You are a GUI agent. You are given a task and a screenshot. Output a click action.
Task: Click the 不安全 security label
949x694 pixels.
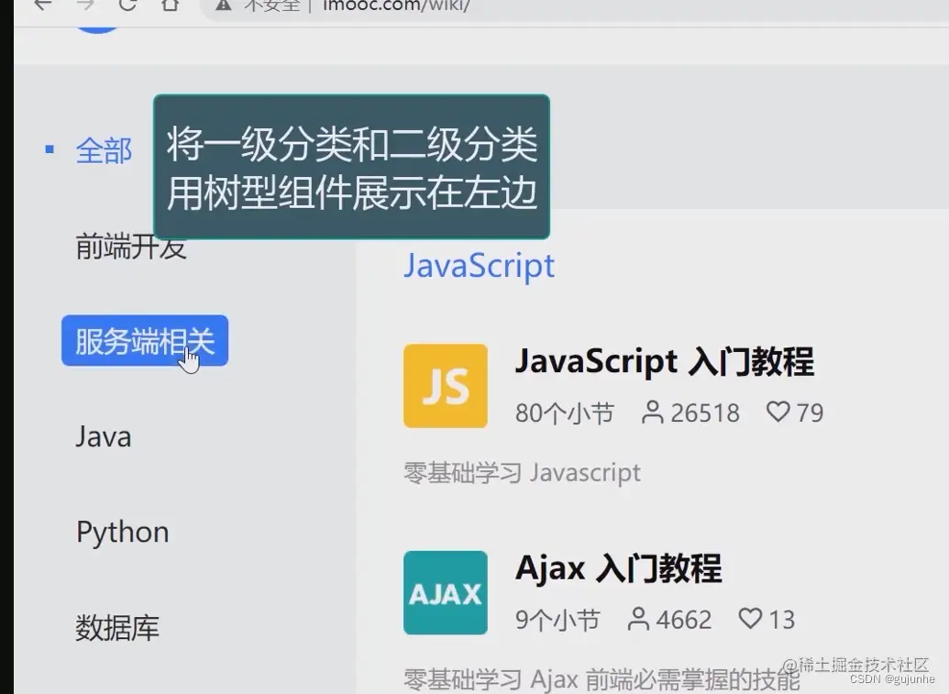click(x=271, y=6)
